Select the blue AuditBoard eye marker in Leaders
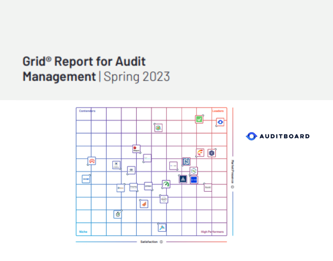The width and height of the screenshot is (333, 261). point(220,122)
